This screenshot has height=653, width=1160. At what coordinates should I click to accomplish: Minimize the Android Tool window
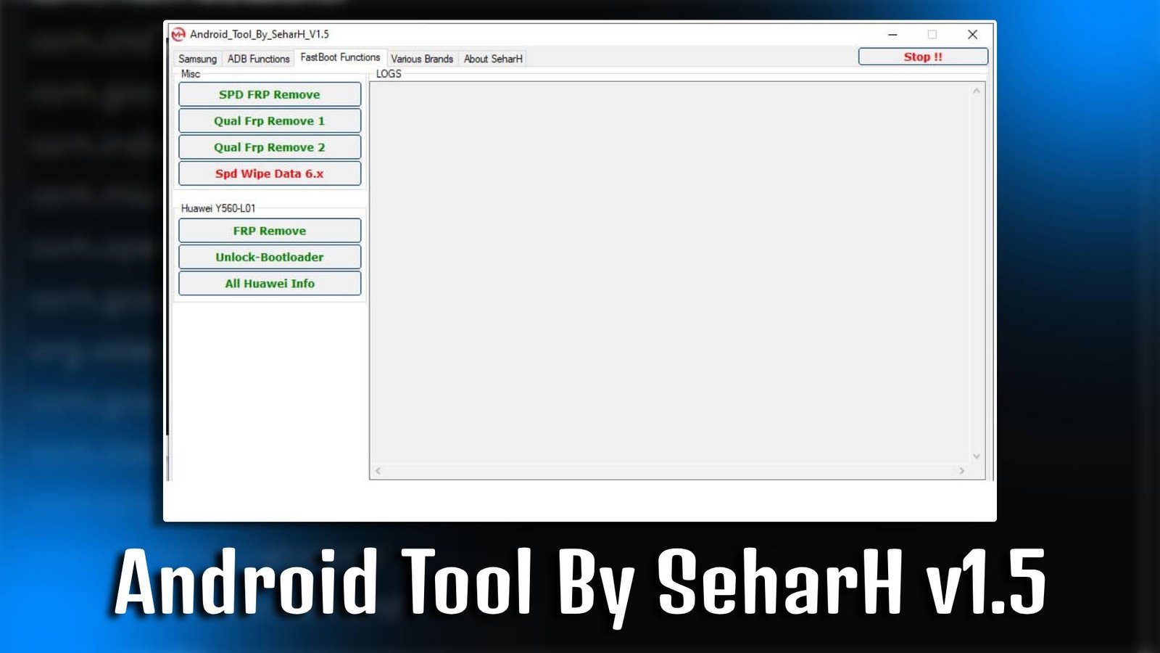[x=892, y=34]
